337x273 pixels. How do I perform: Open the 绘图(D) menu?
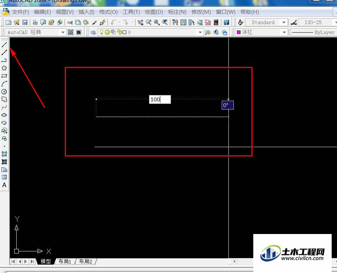[x=154, y=12]
